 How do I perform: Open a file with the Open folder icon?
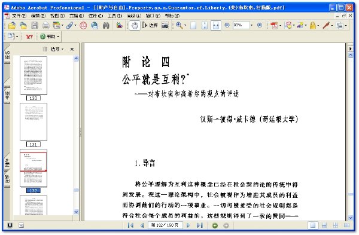coord(12,25)
